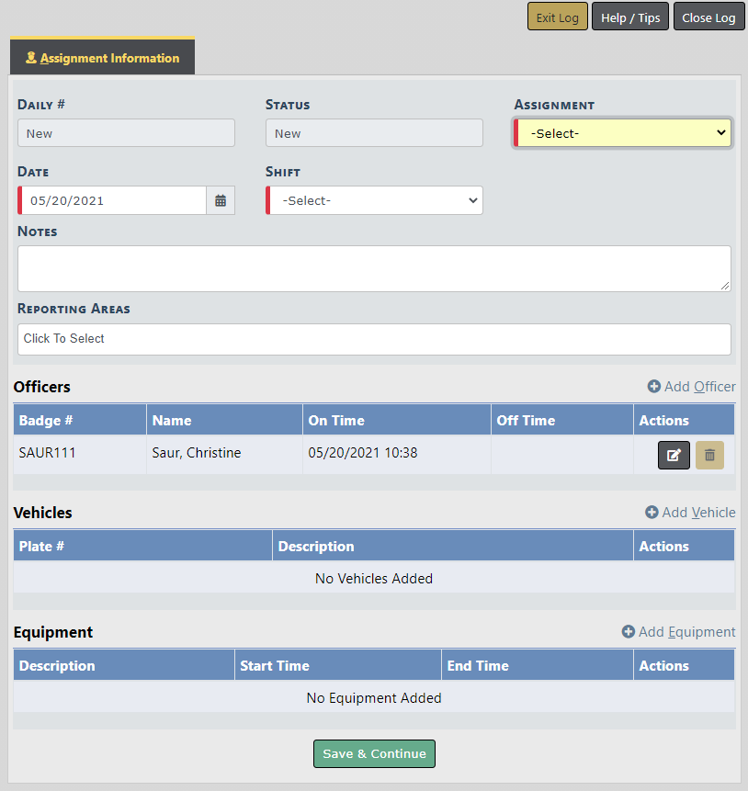Click the Status field

pos(374,133)
